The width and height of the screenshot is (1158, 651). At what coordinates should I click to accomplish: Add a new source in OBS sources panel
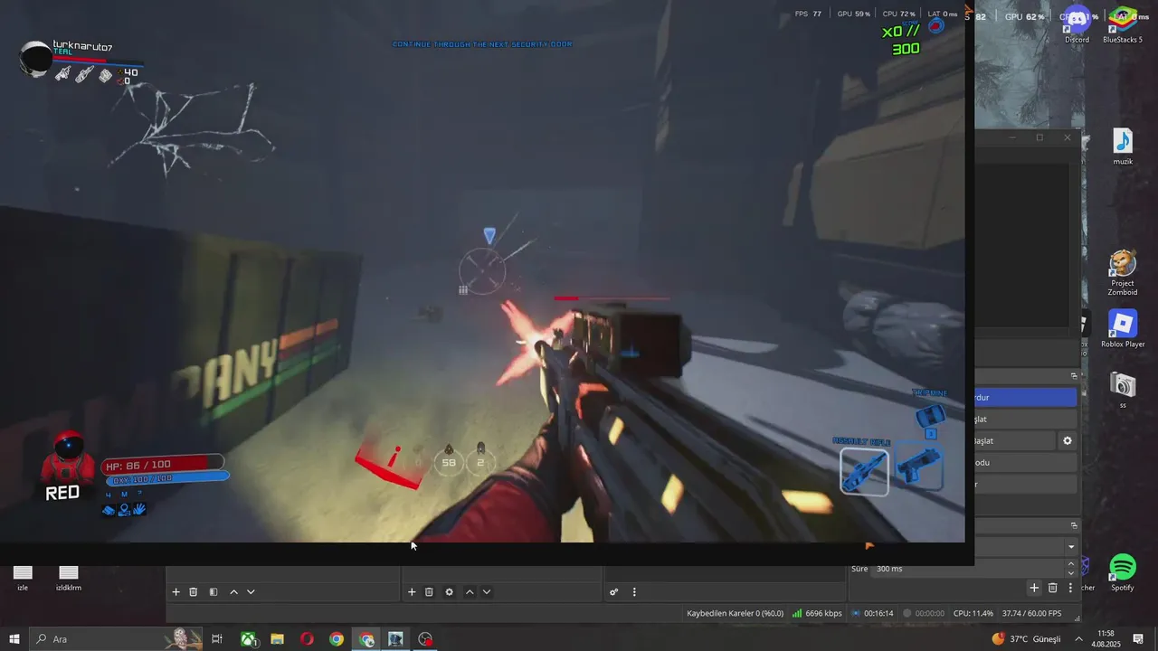(x=412, y=592)
